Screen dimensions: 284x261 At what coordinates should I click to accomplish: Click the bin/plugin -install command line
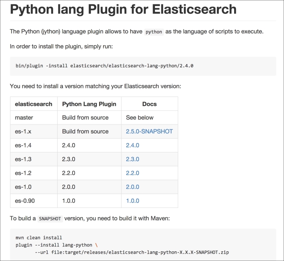pyautogui.click(x=104, y=66)
